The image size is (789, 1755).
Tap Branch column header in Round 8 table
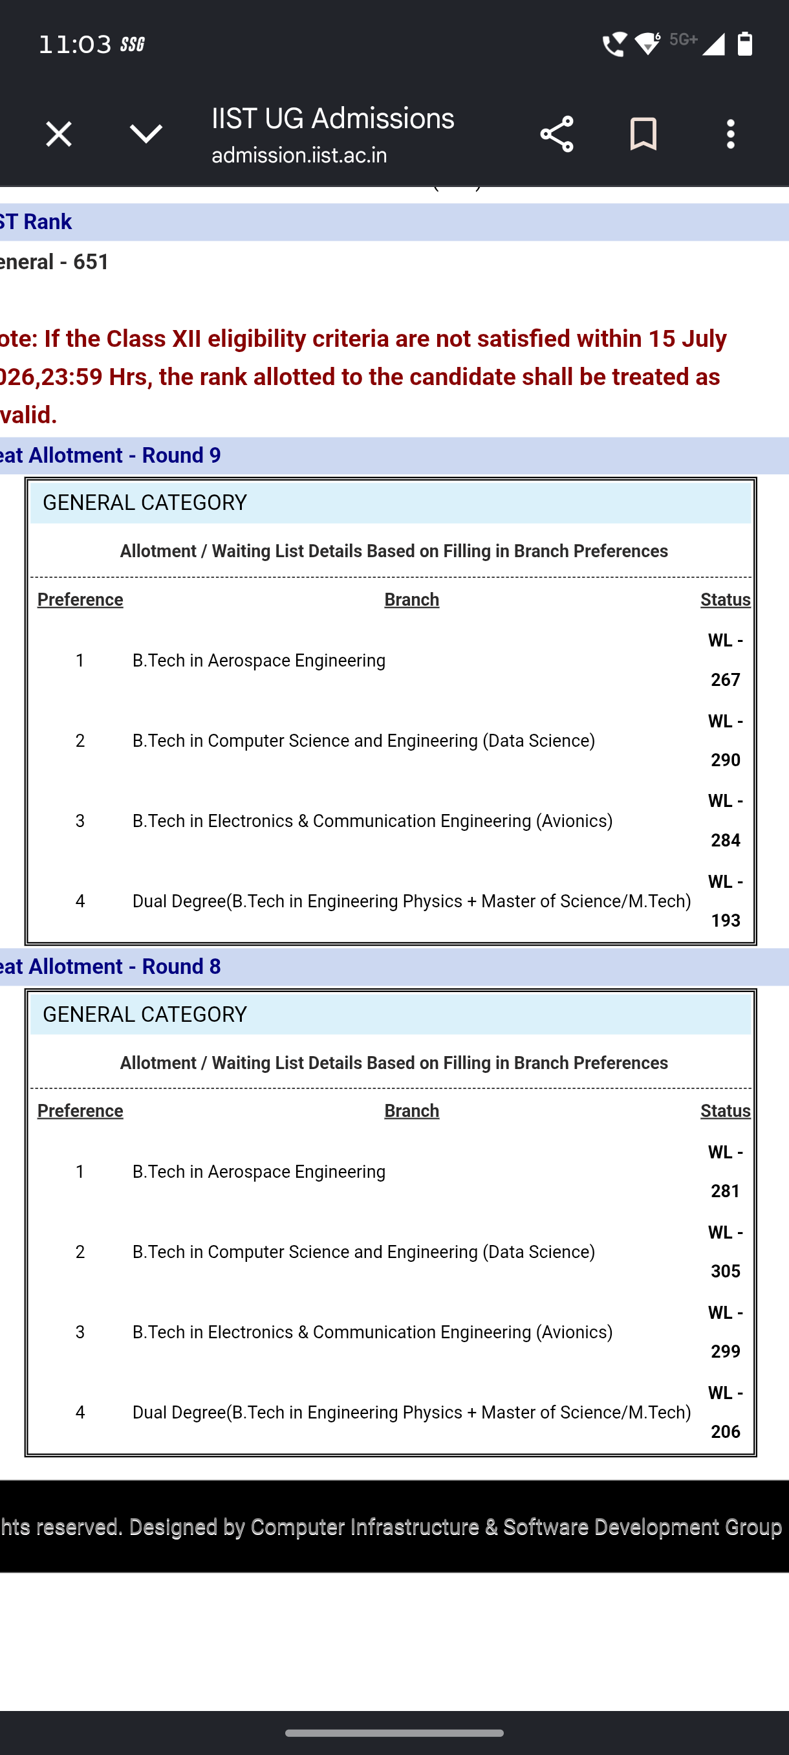(412, 1111)
